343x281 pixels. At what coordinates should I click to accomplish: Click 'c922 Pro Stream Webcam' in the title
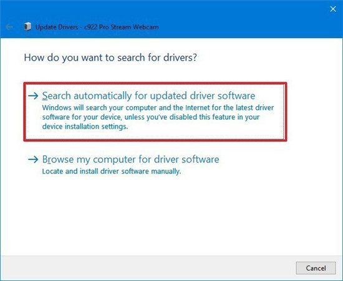[122, 27]
